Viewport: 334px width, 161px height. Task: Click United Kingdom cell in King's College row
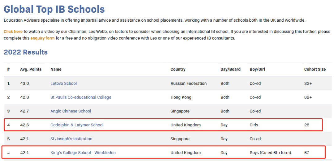(x=186, y=152)
